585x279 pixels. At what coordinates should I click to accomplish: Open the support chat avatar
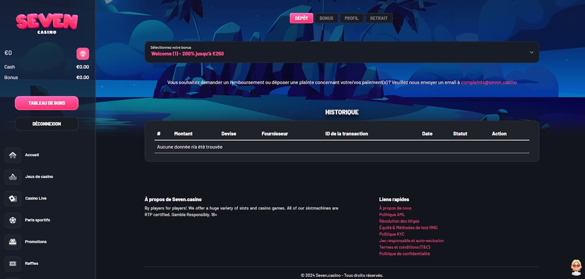point(576,267)
